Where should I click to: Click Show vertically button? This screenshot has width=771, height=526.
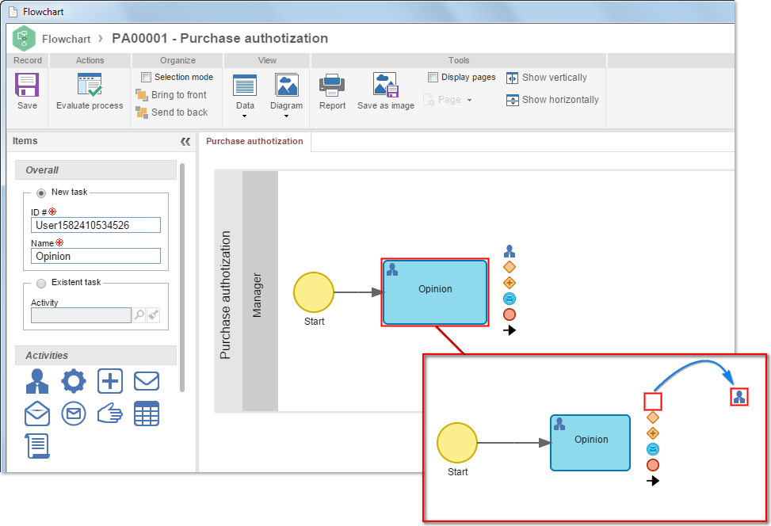tap(546, 78)
